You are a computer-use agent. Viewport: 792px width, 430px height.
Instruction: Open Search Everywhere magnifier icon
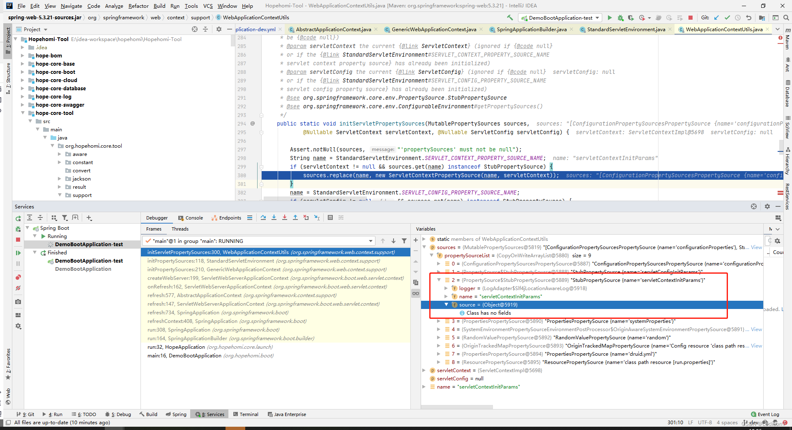[x=786, y=18]
